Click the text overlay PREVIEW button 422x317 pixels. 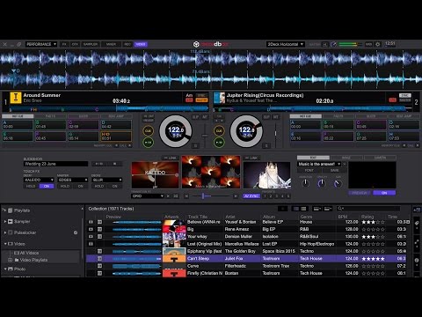360,193
